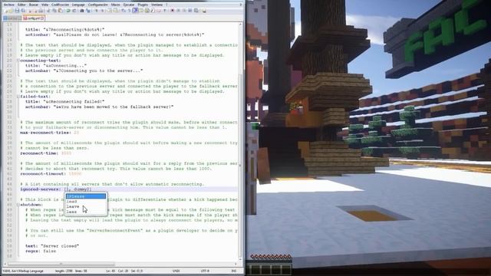This screenshot has height=276, width=491.
Task: Click UNIX line-ending in status bar
Action: click(x=176, y=271)
